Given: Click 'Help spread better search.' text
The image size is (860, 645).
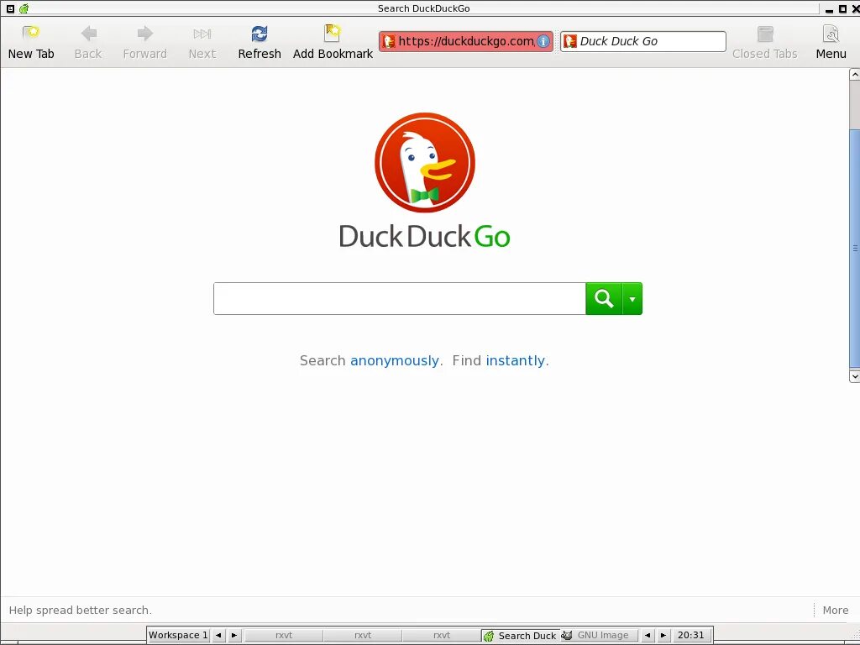Looking at the screenshot, I should pyautogui.click(x=80, y=610).
